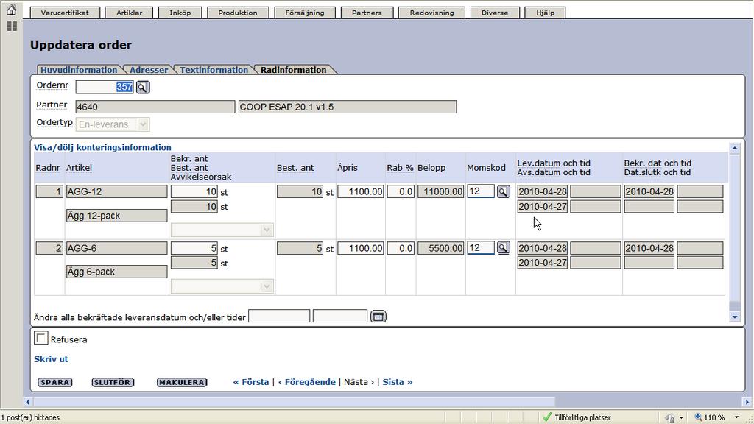Edit confirmed quantity field for AGG-12
This screenshot has height=424, width=754.
click(194, 191)
